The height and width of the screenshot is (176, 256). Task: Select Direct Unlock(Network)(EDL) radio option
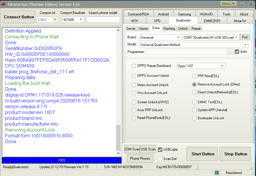194,93
